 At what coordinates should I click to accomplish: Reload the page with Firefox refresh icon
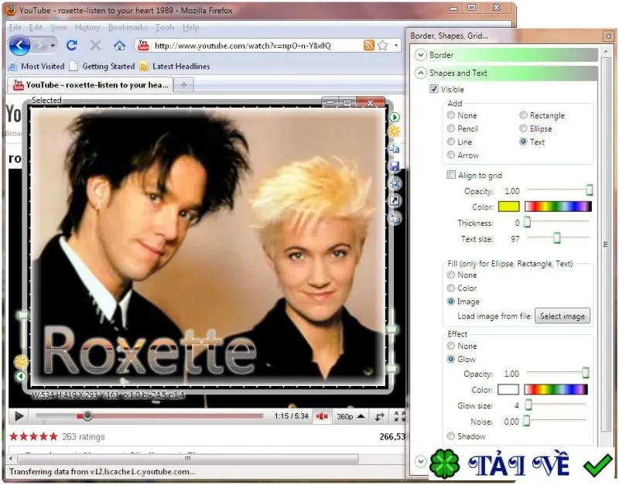71,46
